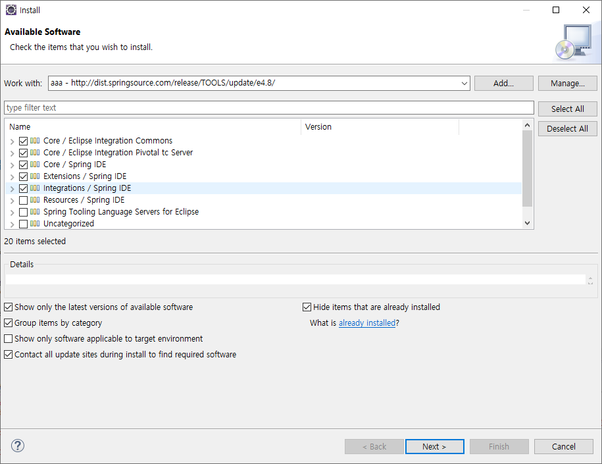Check Spring Tooling Language Servers for Eclipse checkbox
The width and height of the screenshot is (602, 464).
(24, 212)
